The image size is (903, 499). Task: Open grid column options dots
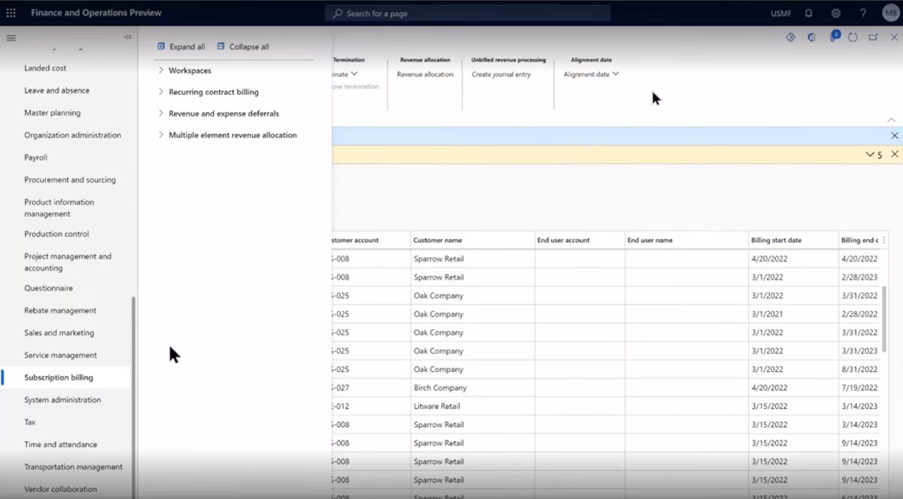pyautogui.click(x=883, y=240)
